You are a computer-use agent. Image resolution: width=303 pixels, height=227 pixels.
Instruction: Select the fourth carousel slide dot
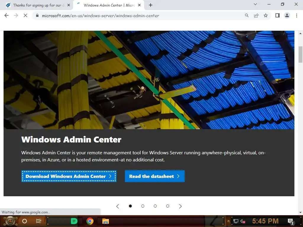[x=167, y=206]
